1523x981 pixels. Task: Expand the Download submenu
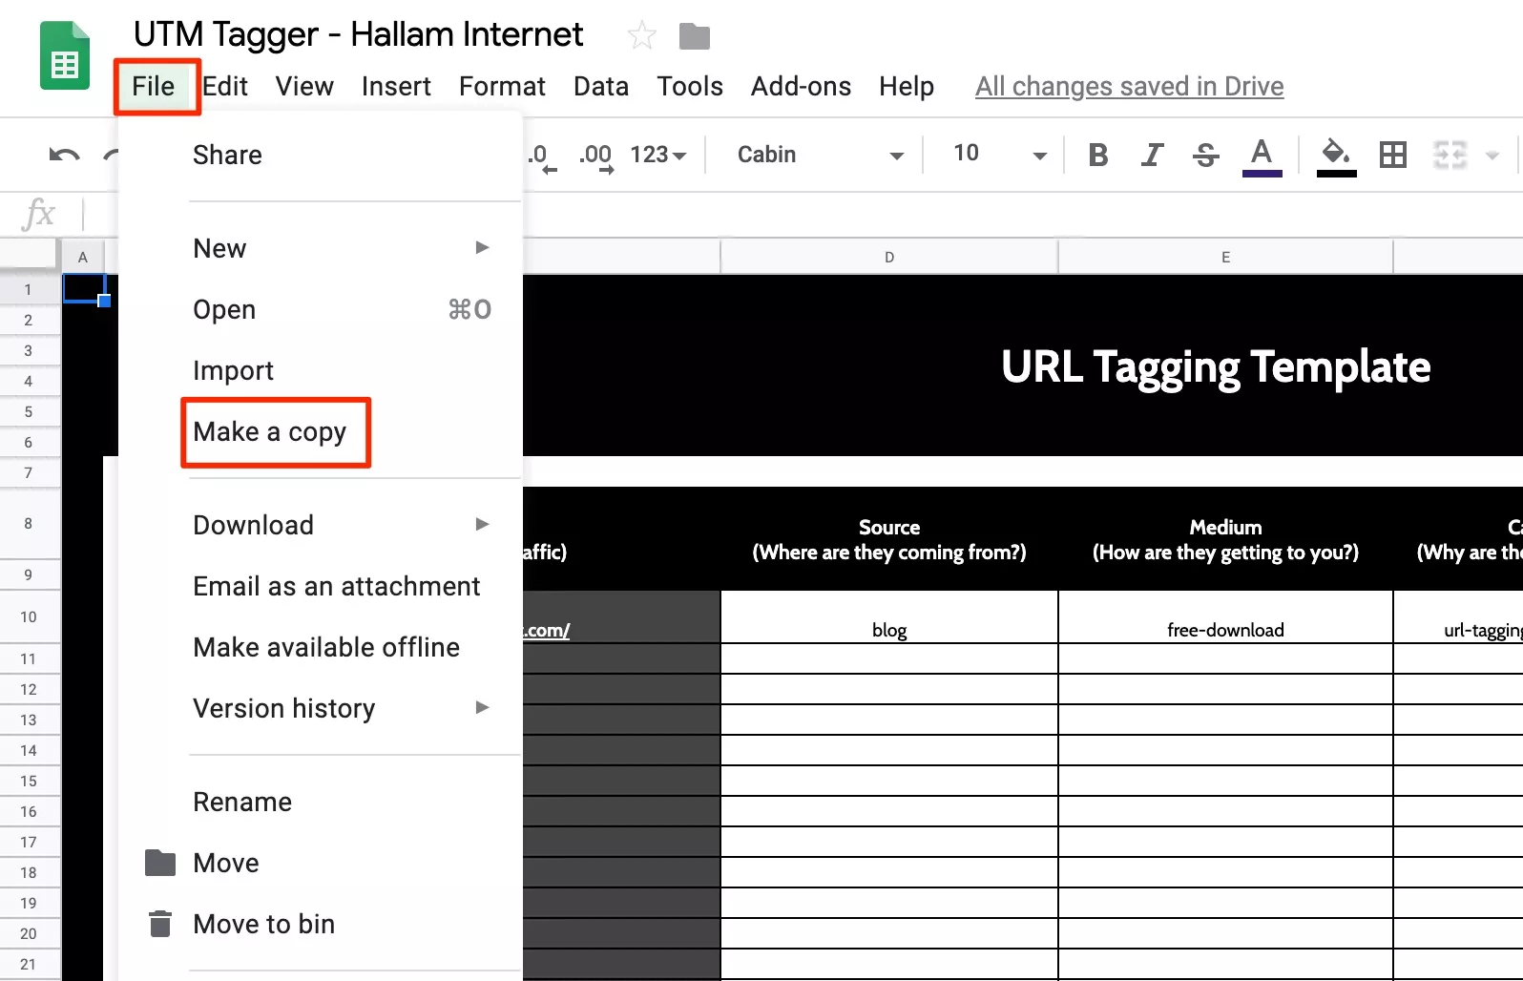point(341,525)
